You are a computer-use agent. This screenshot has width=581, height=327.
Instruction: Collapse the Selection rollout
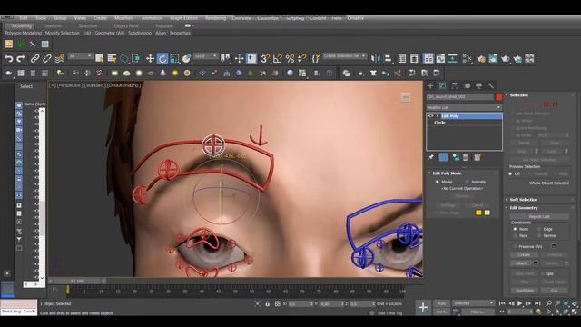[x=518, y=95]
